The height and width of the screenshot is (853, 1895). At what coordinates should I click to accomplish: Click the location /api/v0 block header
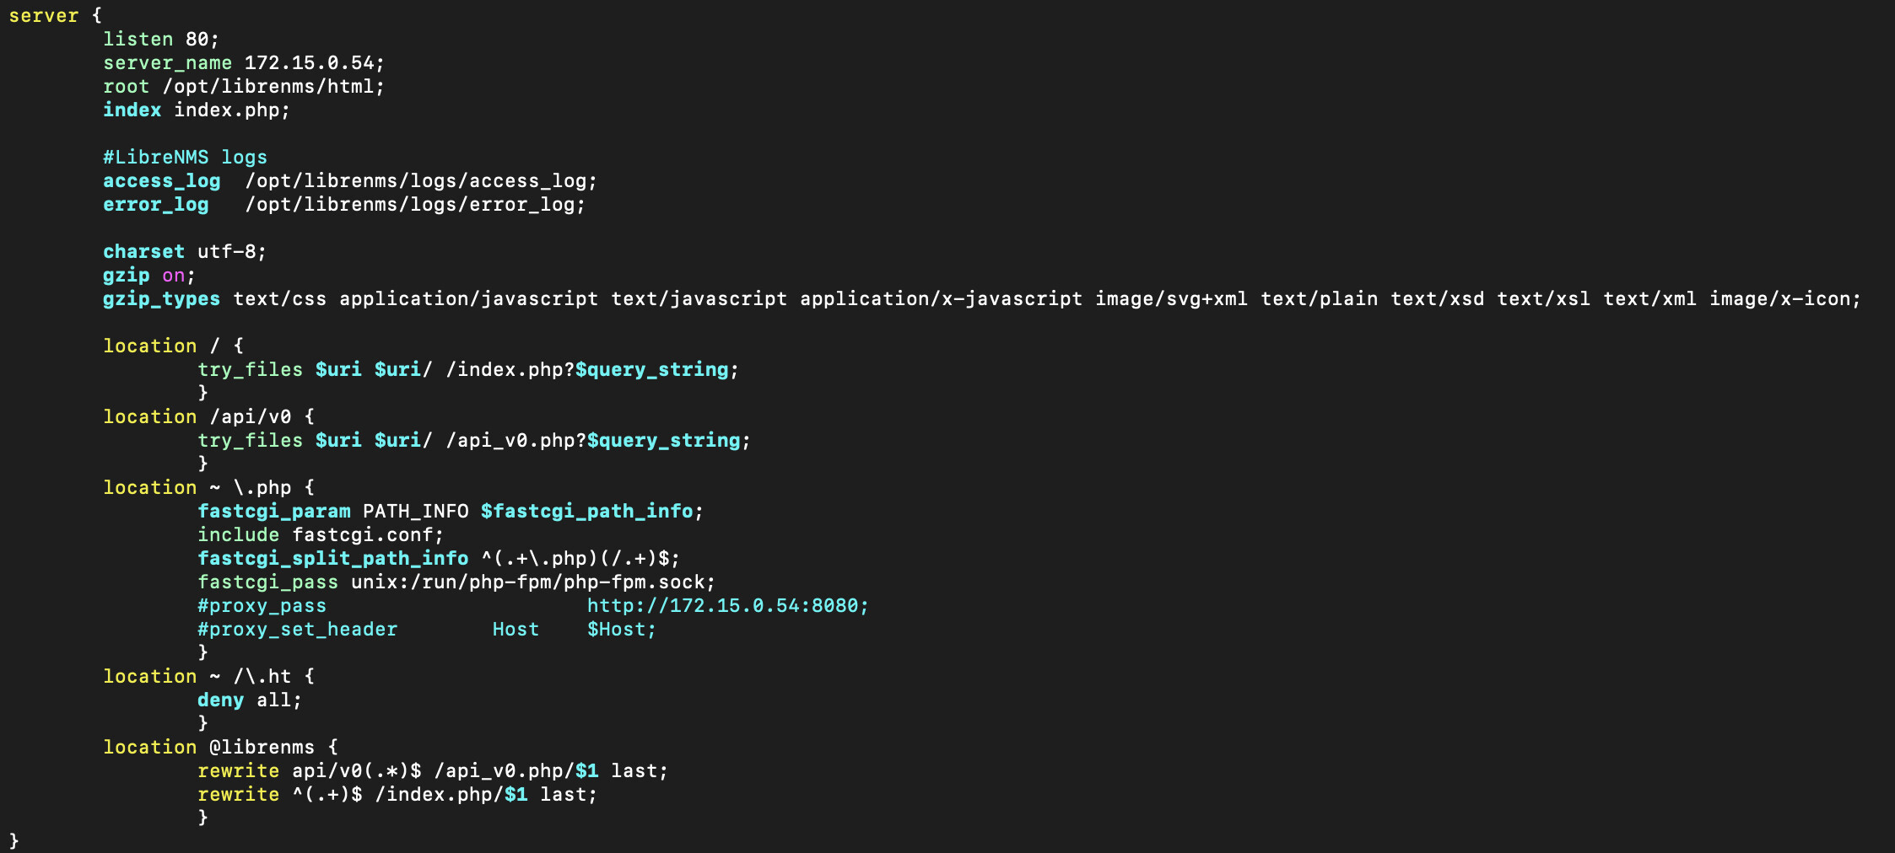click(208, 417)
